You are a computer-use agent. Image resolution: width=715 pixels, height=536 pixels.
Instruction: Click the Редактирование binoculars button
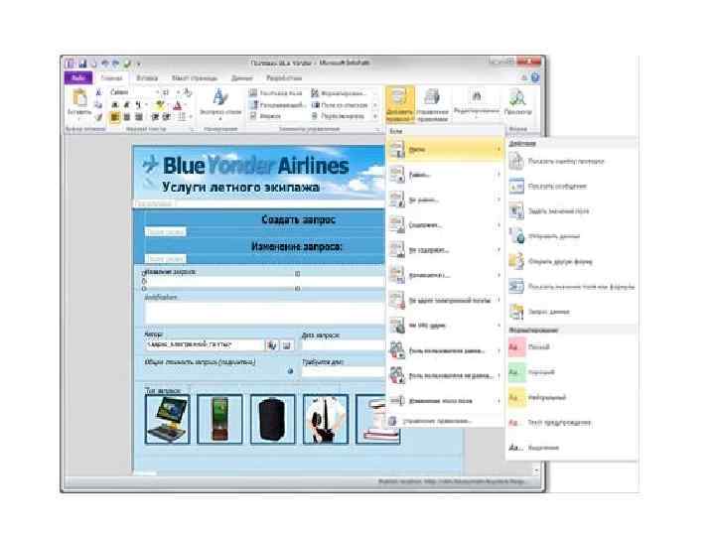point(476,102)
